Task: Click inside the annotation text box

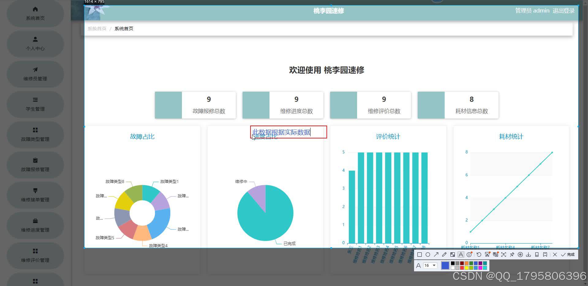Action: tap(288, 132)
